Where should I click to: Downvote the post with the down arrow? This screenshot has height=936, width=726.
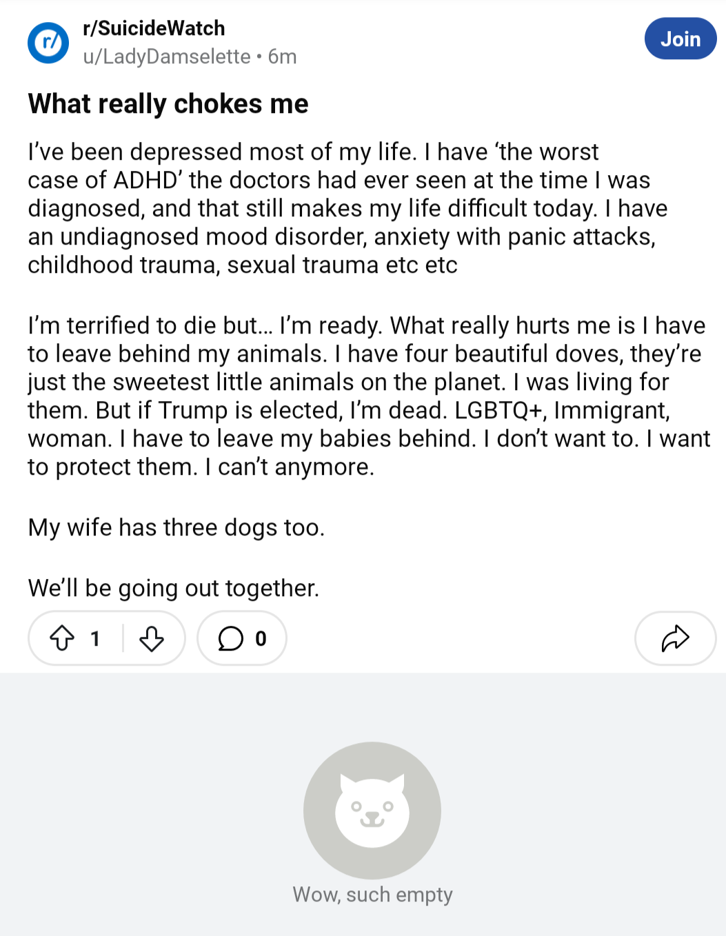tap(152, 638)
